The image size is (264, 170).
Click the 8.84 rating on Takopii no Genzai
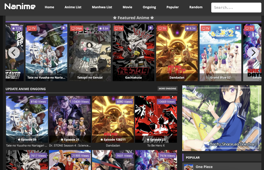click(104, 28)
